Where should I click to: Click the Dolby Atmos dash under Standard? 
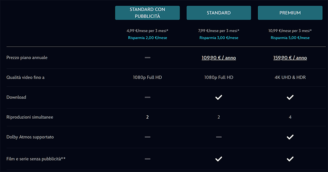(219, 137)
